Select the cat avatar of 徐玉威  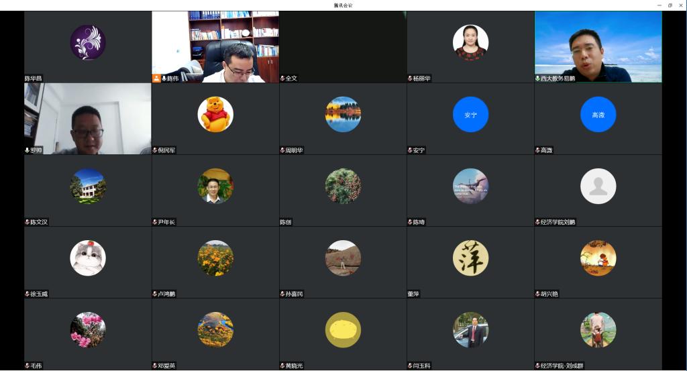click(88, 258)
